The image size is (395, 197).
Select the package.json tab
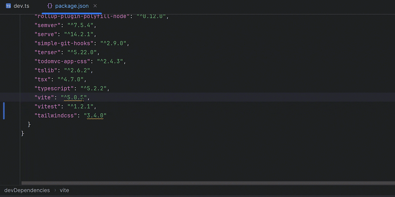point(72,6)
